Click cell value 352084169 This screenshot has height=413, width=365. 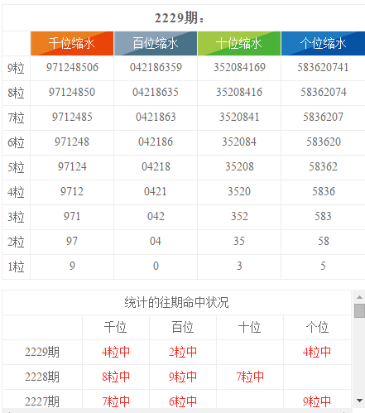point(239,67)
